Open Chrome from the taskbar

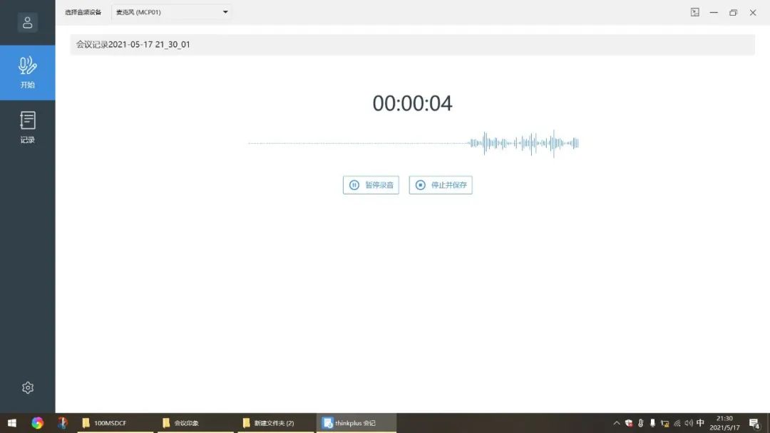pyautogui.click(x=37, y=422)
